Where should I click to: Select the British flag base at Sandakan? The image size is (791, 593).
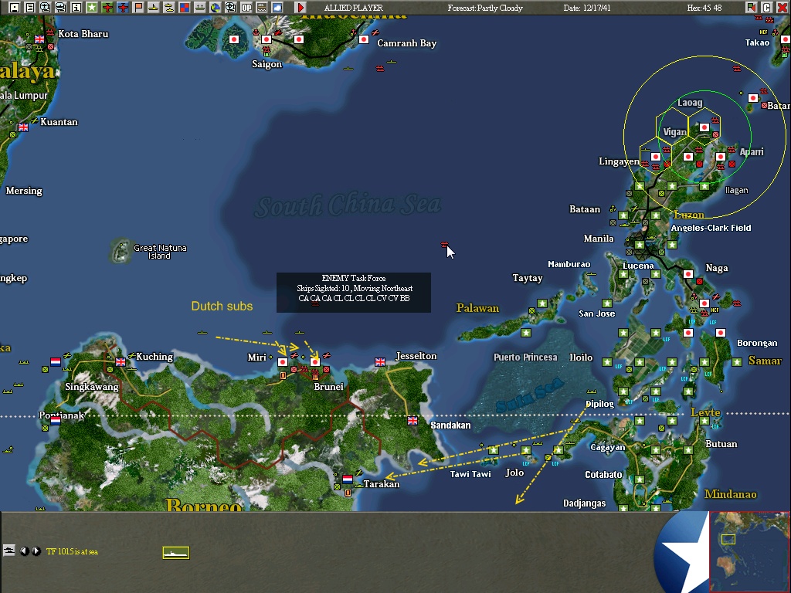[412, 421]
